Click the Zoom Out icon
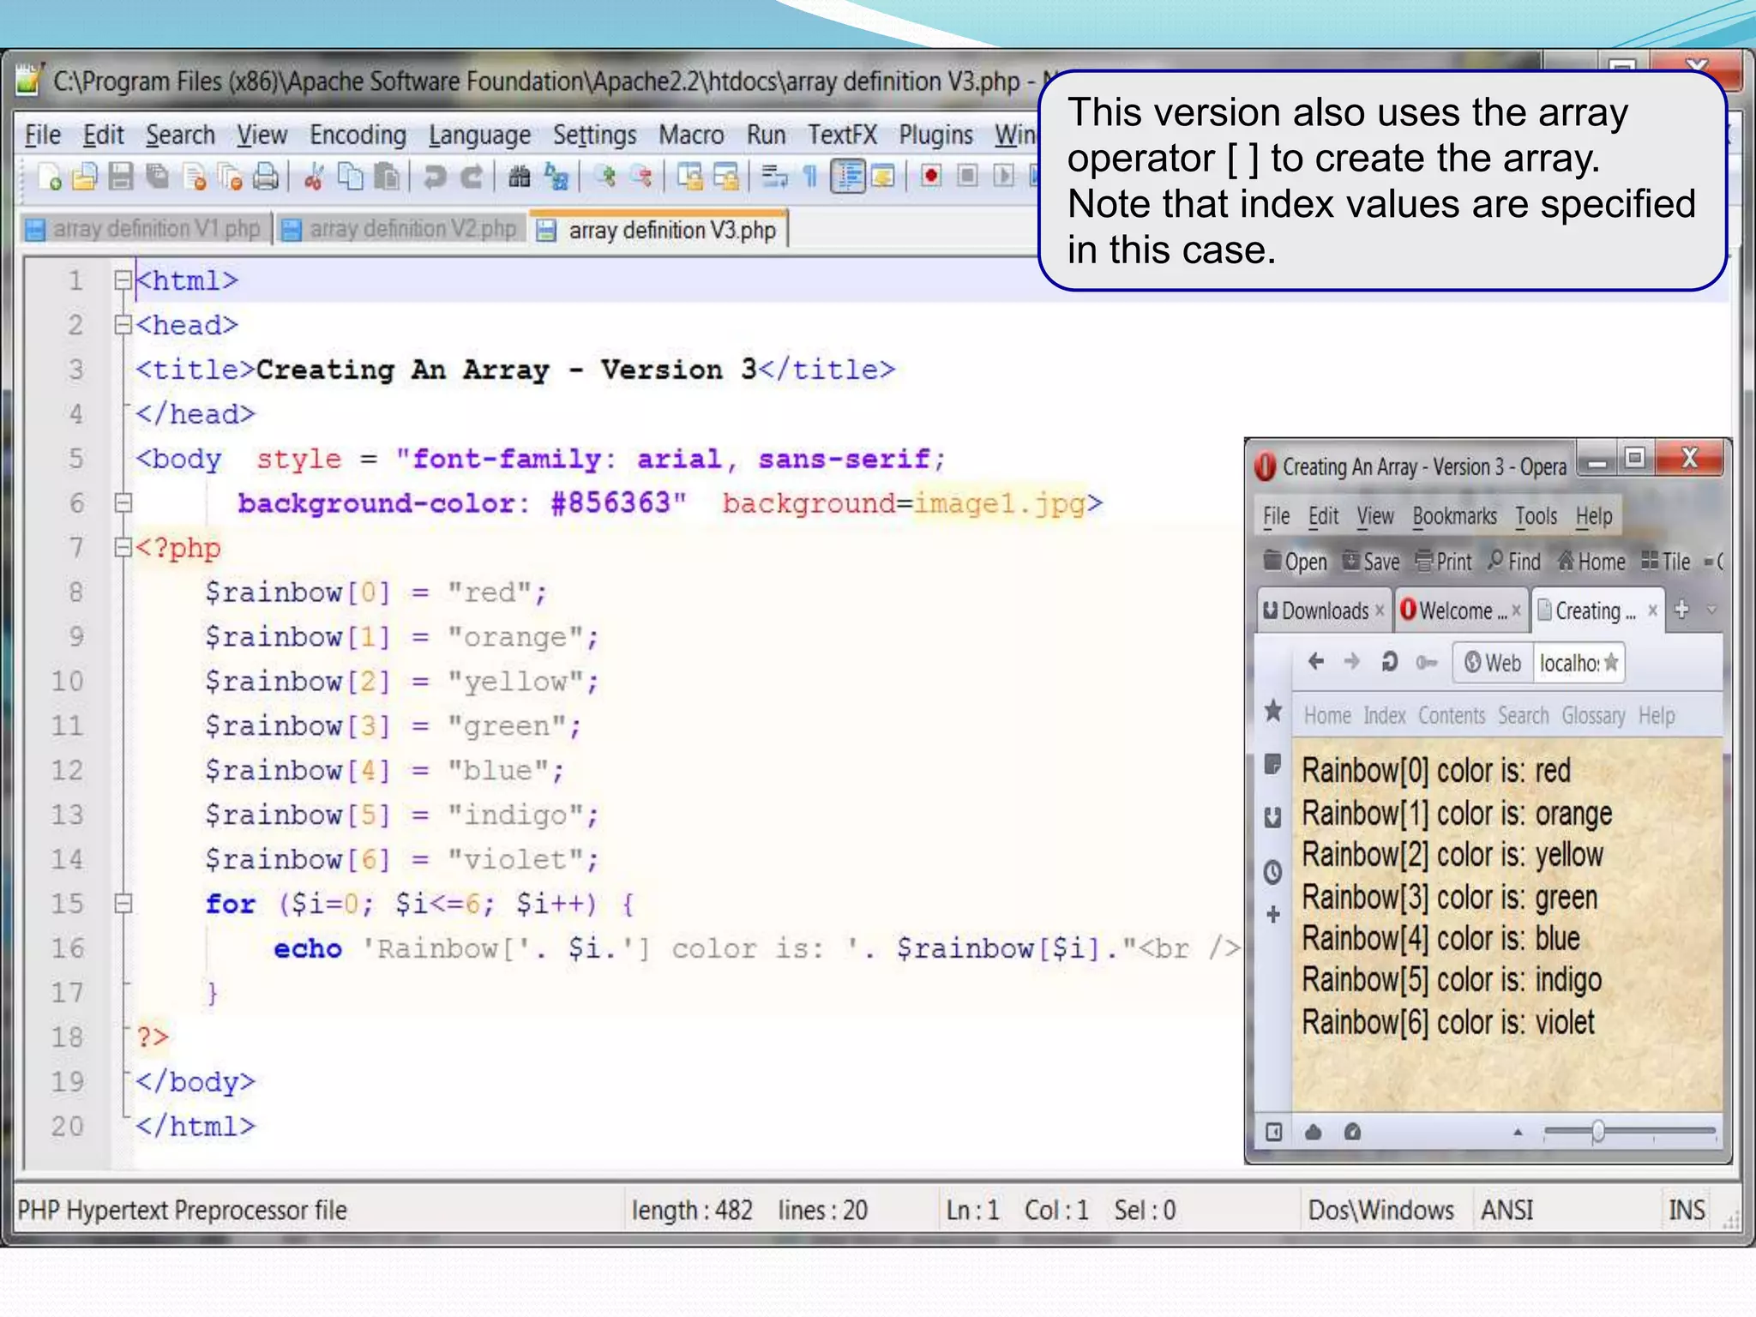 coord(641,177)
